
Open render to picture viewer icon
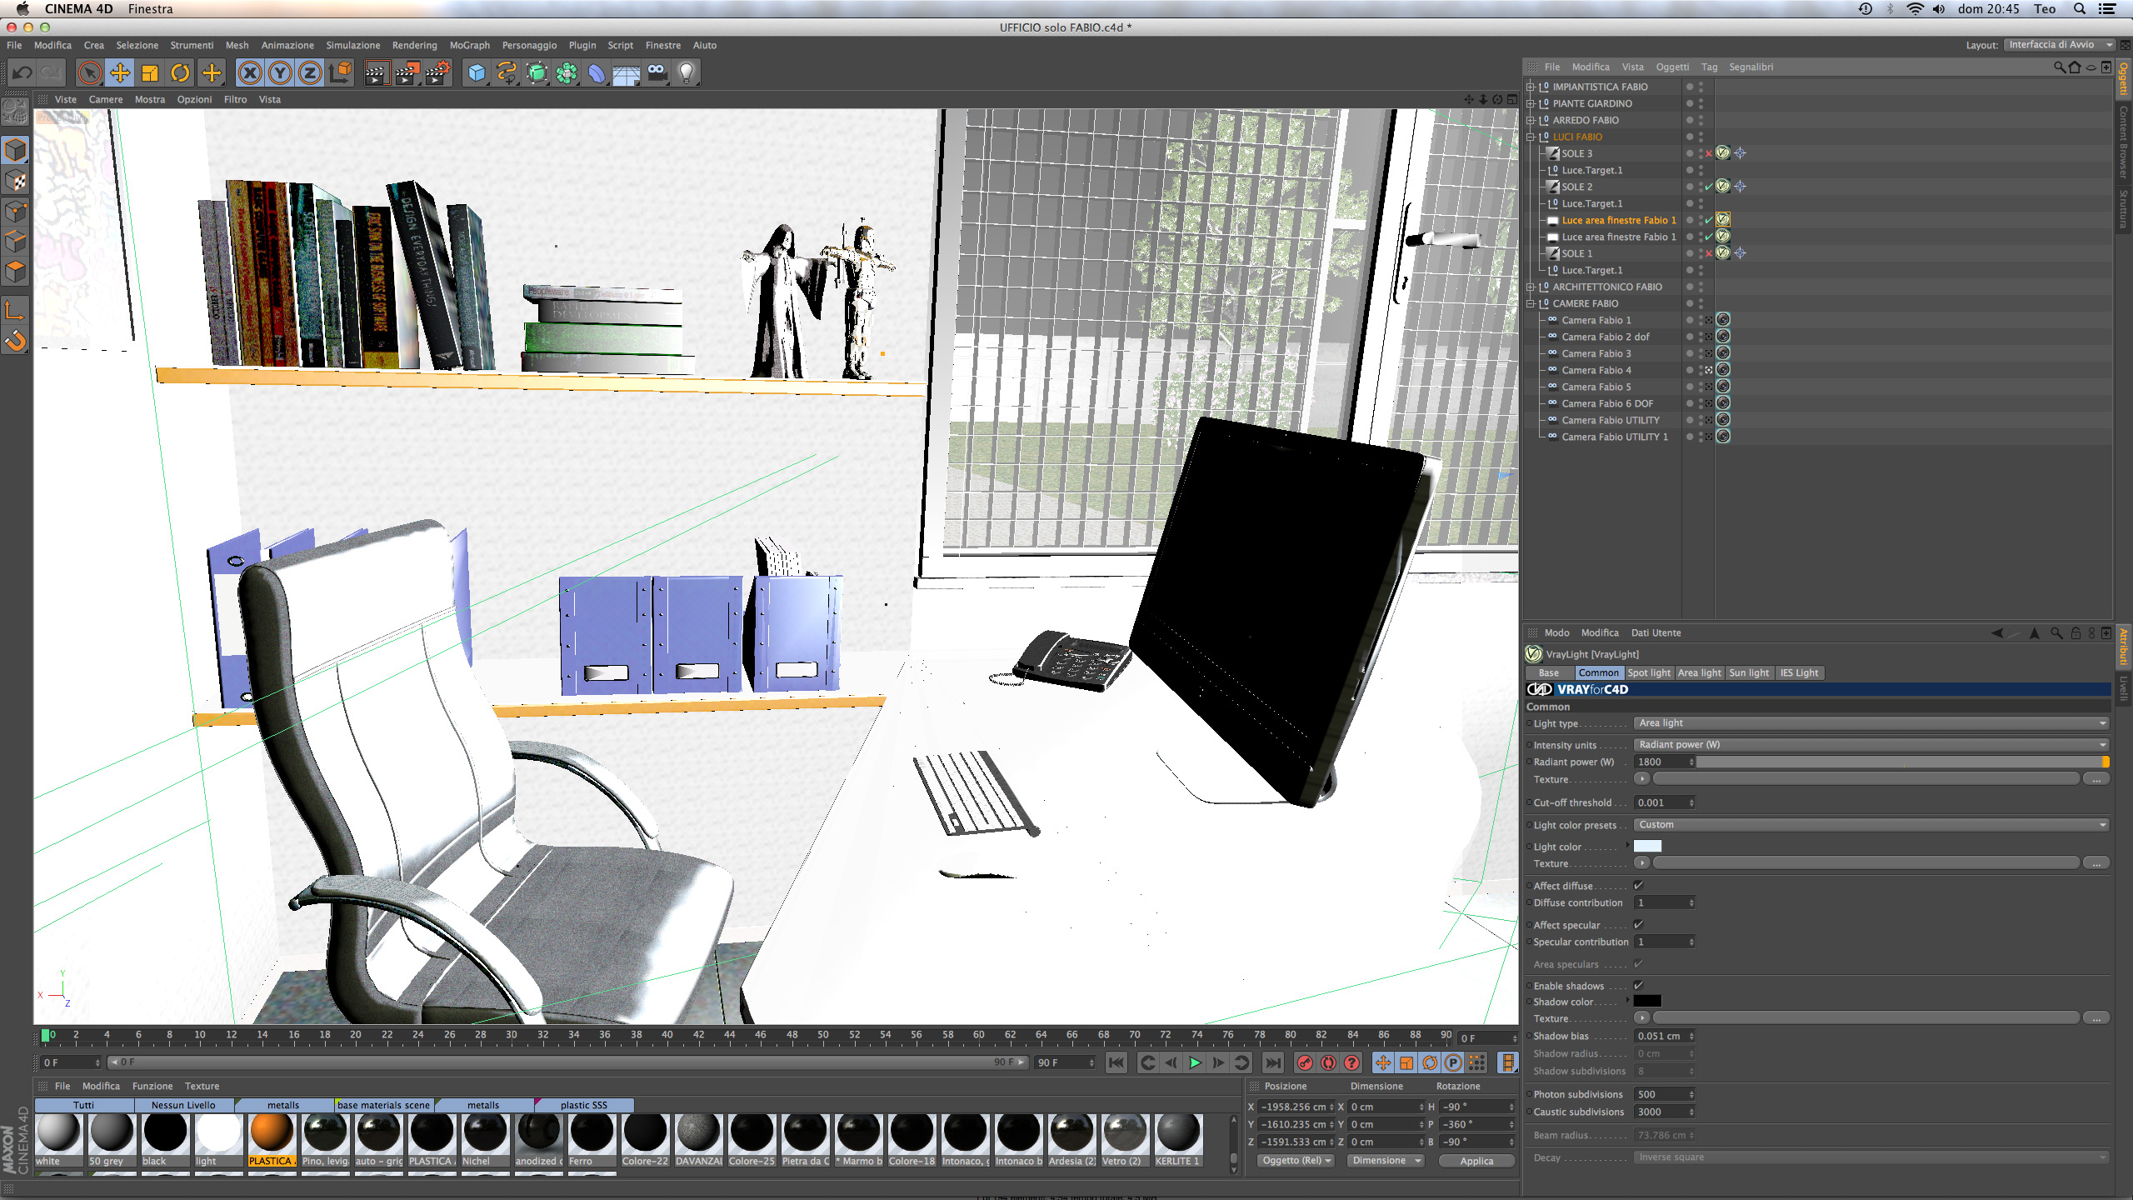coord(407,73)
